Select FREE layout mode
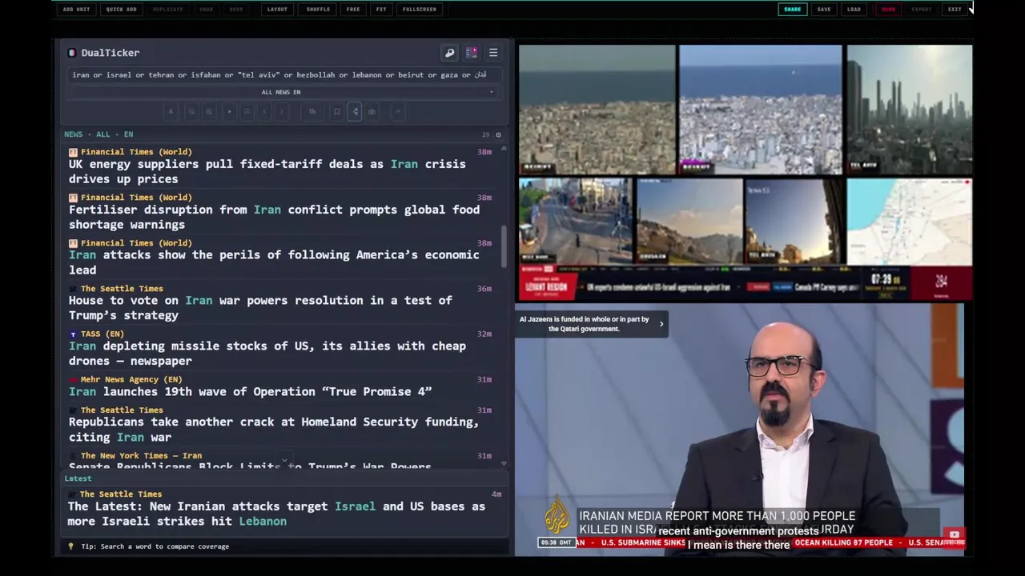 coord(353,10)
